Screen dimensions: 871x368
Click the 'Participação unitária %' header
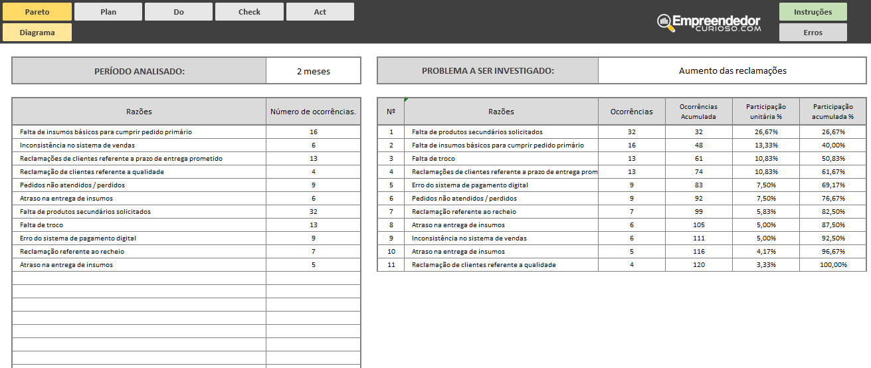pyautogui.click(x=766, y=112)
